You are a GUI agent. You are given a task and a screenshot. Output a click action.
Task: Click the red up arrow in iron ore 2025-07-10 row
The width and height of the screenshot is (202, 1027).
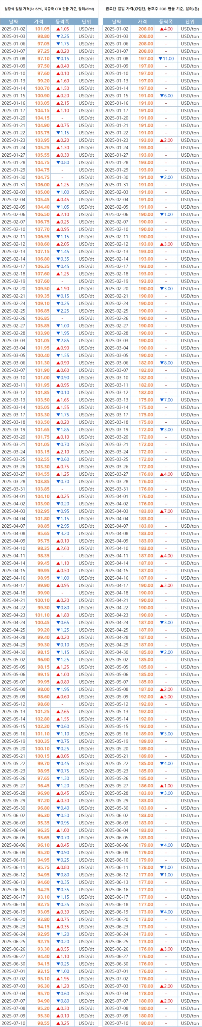point(58,1023)
